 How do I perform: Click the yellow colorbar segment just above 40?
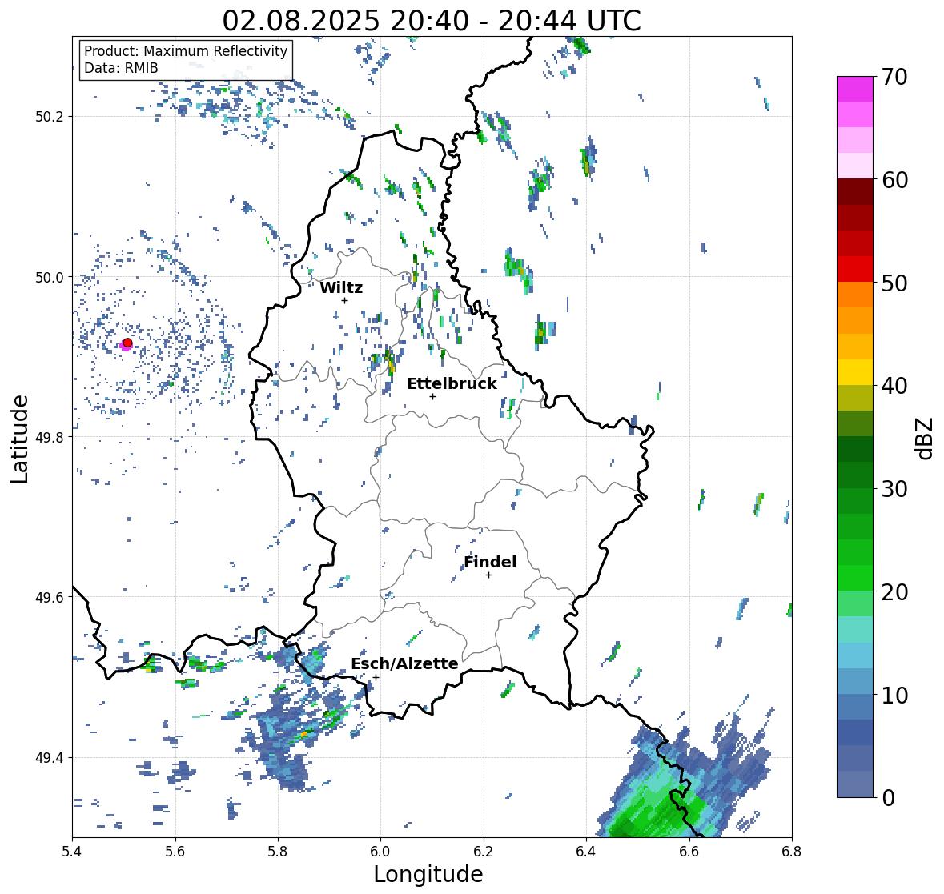pos(855,372)
